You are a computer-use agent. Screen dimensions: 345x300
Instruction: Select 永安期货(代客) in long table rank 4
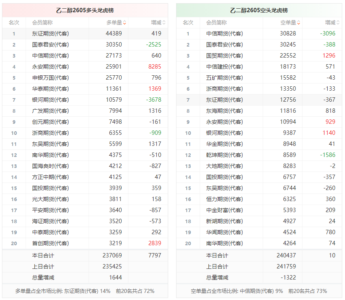click(x=50, y=67)
